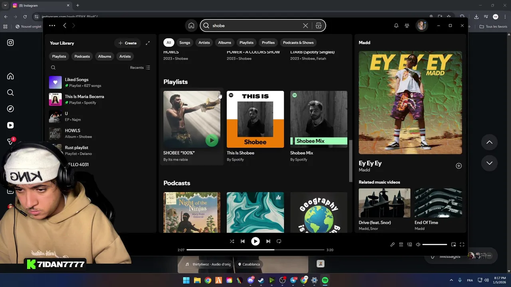511x287 pixels.
Task: Select the All search filter
Action: pos(169,43)
